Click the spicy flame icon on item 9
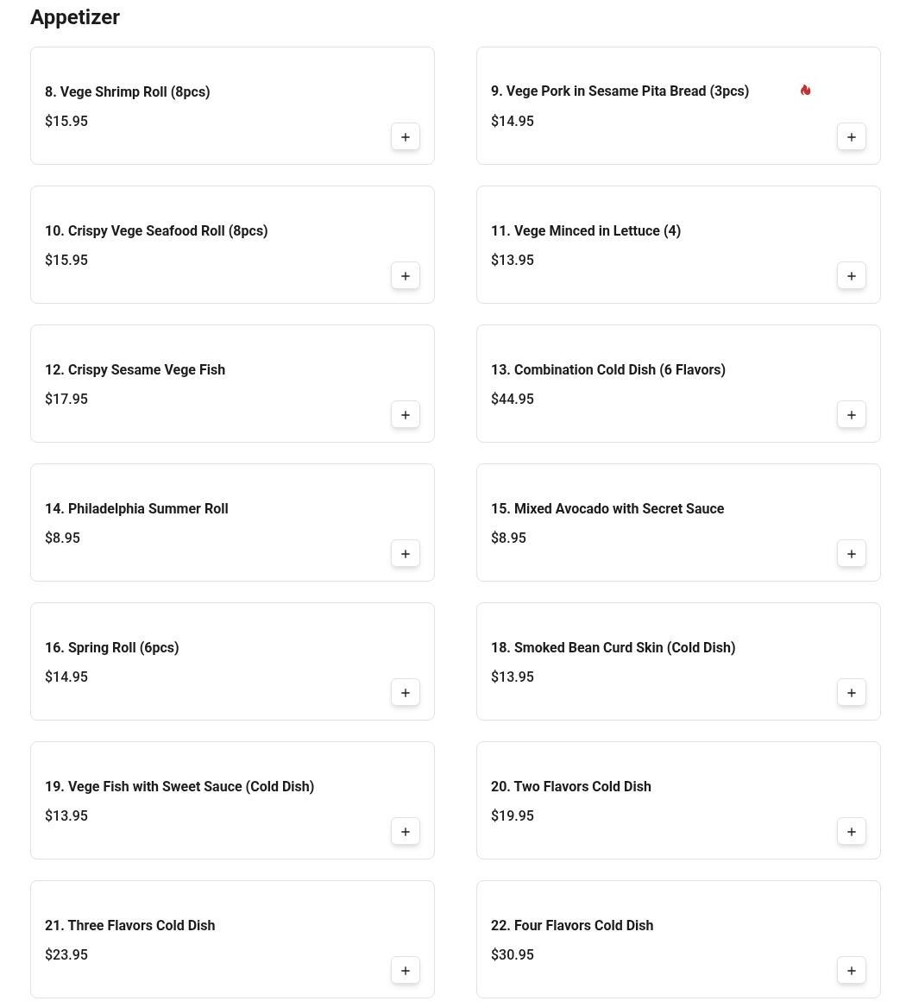The width and height of the screenshot is (906, 1001). [805, 91]
